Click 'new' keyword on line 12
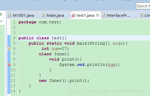The height and width of the screenshot is (96, 150). (43, 81)
